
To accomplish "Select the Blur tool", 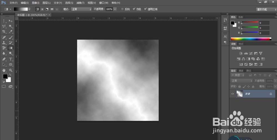I will click(4, 53).
